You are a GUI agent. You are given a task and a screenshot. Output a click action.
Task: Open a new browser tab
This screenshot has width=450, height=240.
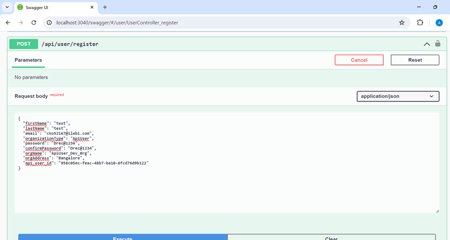pos(105,7)
